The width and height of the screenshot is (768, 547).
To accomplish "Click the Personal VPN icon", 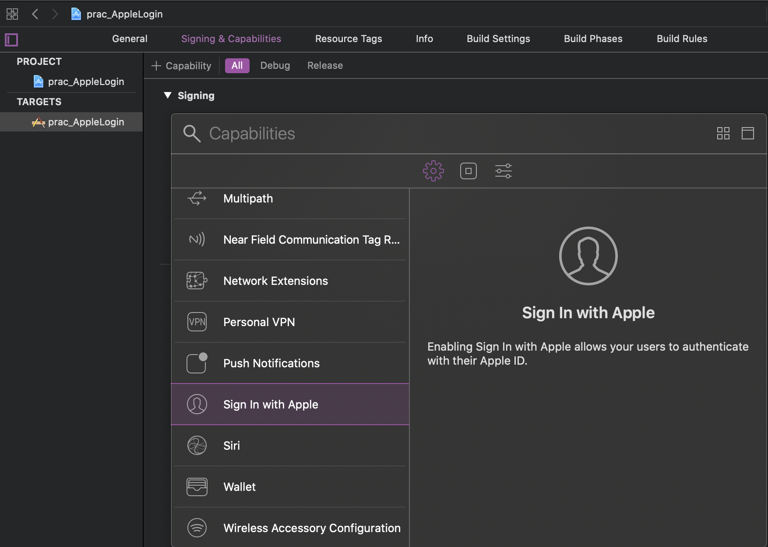I will 197,322.
